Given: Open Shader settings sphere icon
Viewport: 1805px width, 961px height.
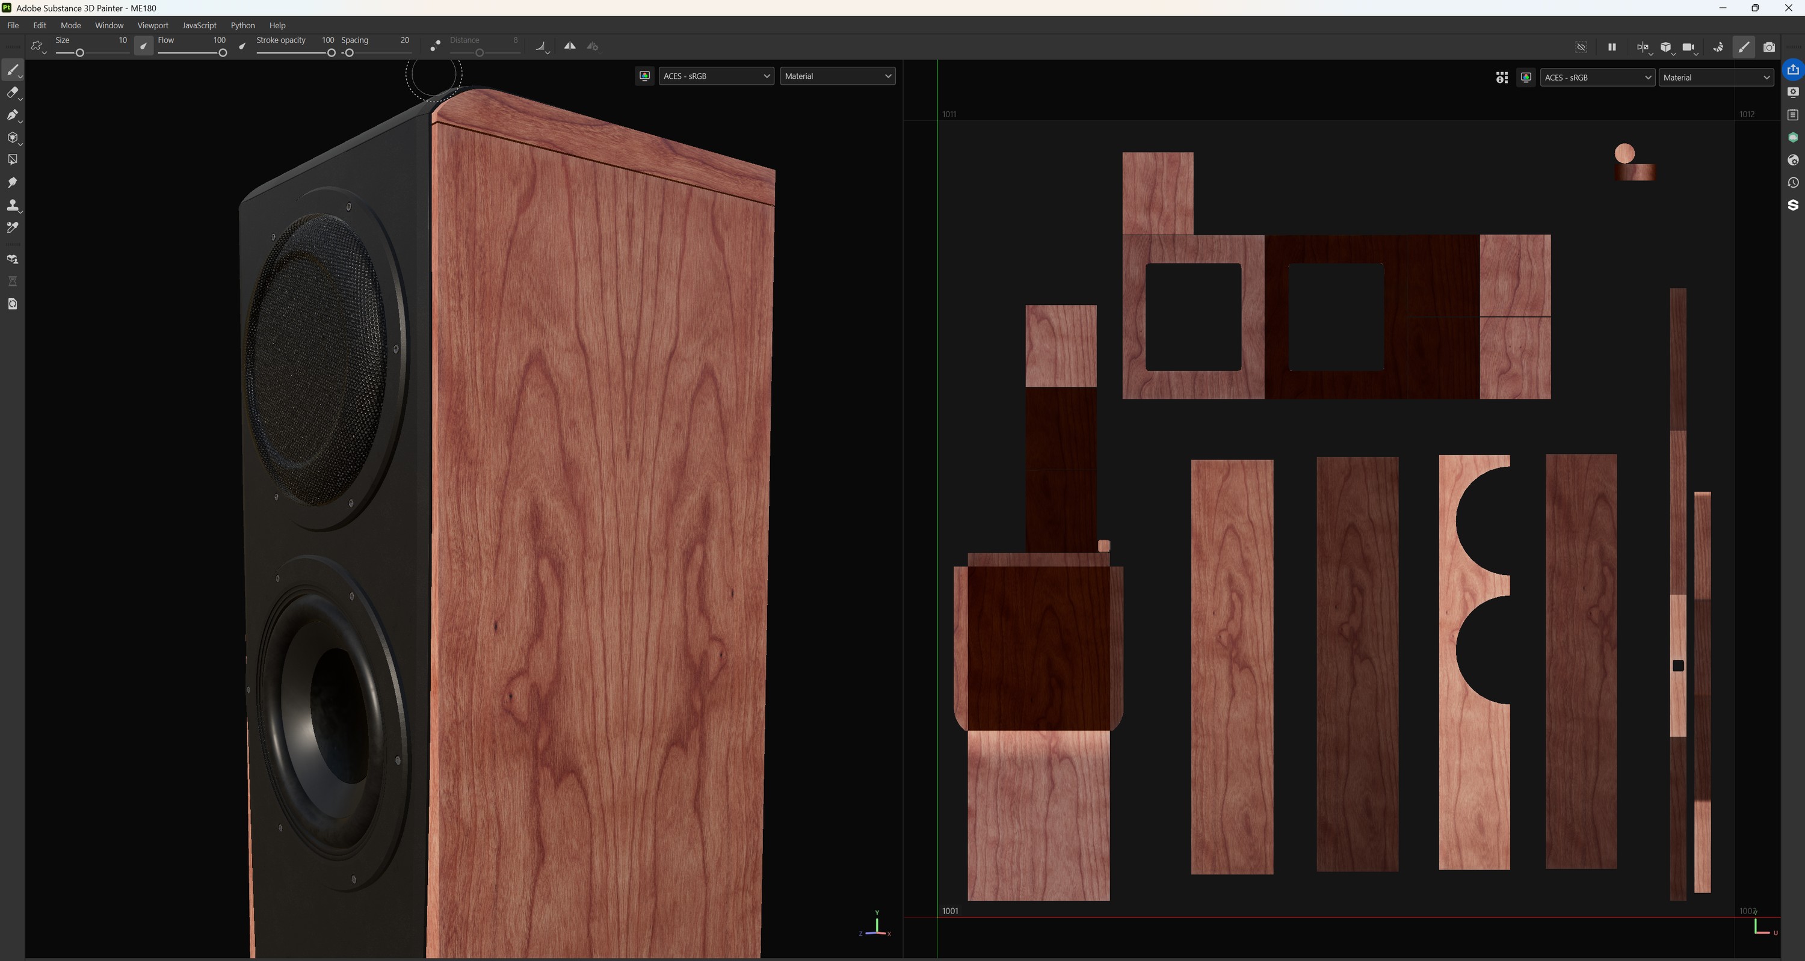Looking at the screenshot, I should (x=1793, y=161).
